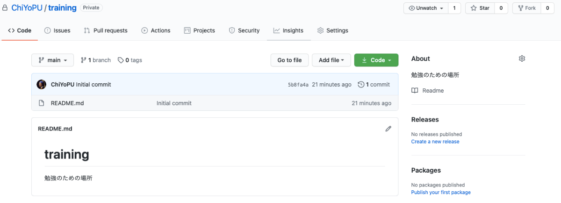Open the Unwatch dropdown
561x203 pixels.
click(x=426, y=8)
